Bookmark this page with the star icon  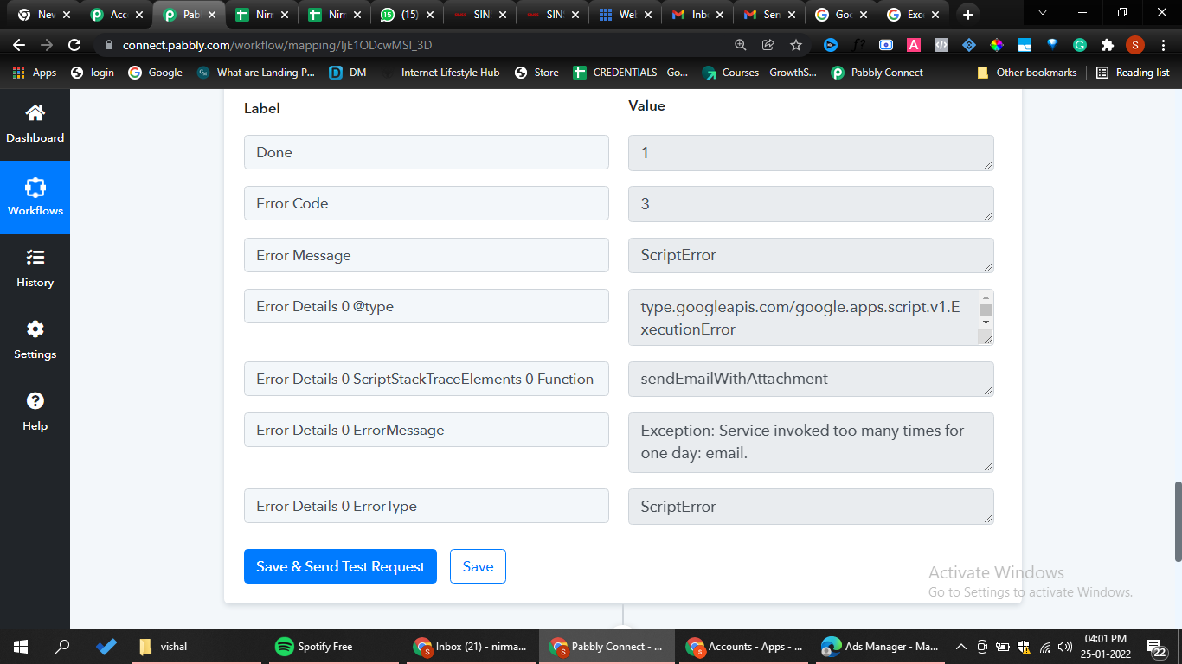(x=795, y=45)
